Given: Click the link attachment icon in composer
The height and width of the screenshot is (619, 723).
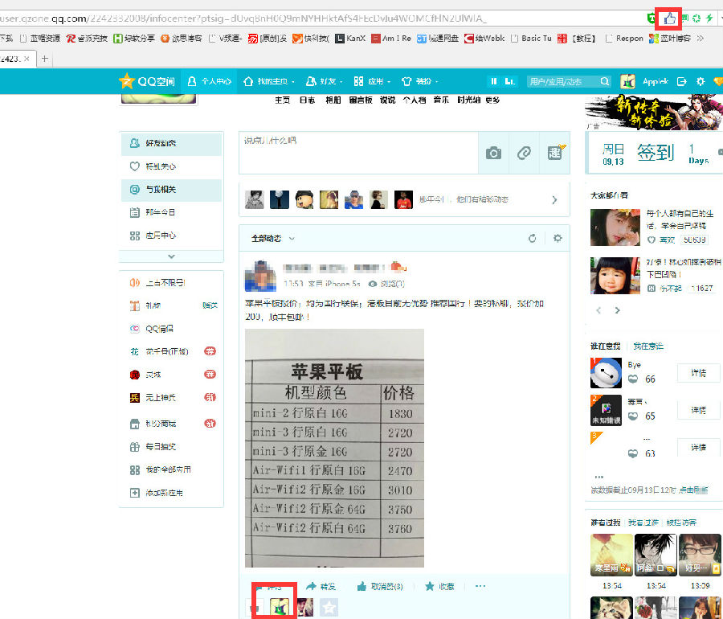Looking at the screenshot, I should click(x=524, y=153).
